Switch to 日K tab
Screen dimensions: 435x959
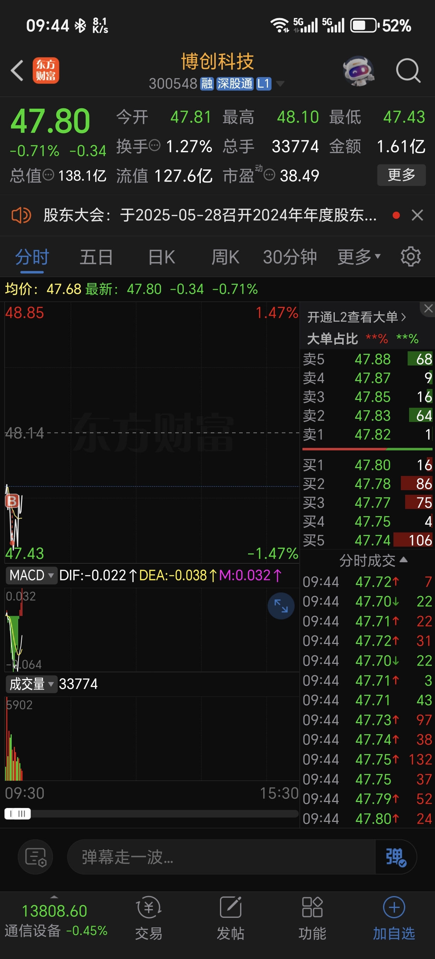click(161, 257)
